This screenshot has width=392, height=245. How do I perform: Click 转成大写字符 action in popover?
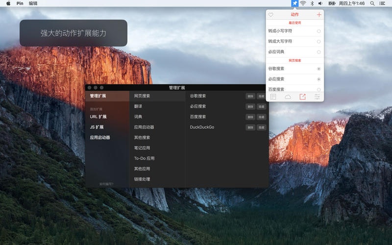[x=280, y=41]
